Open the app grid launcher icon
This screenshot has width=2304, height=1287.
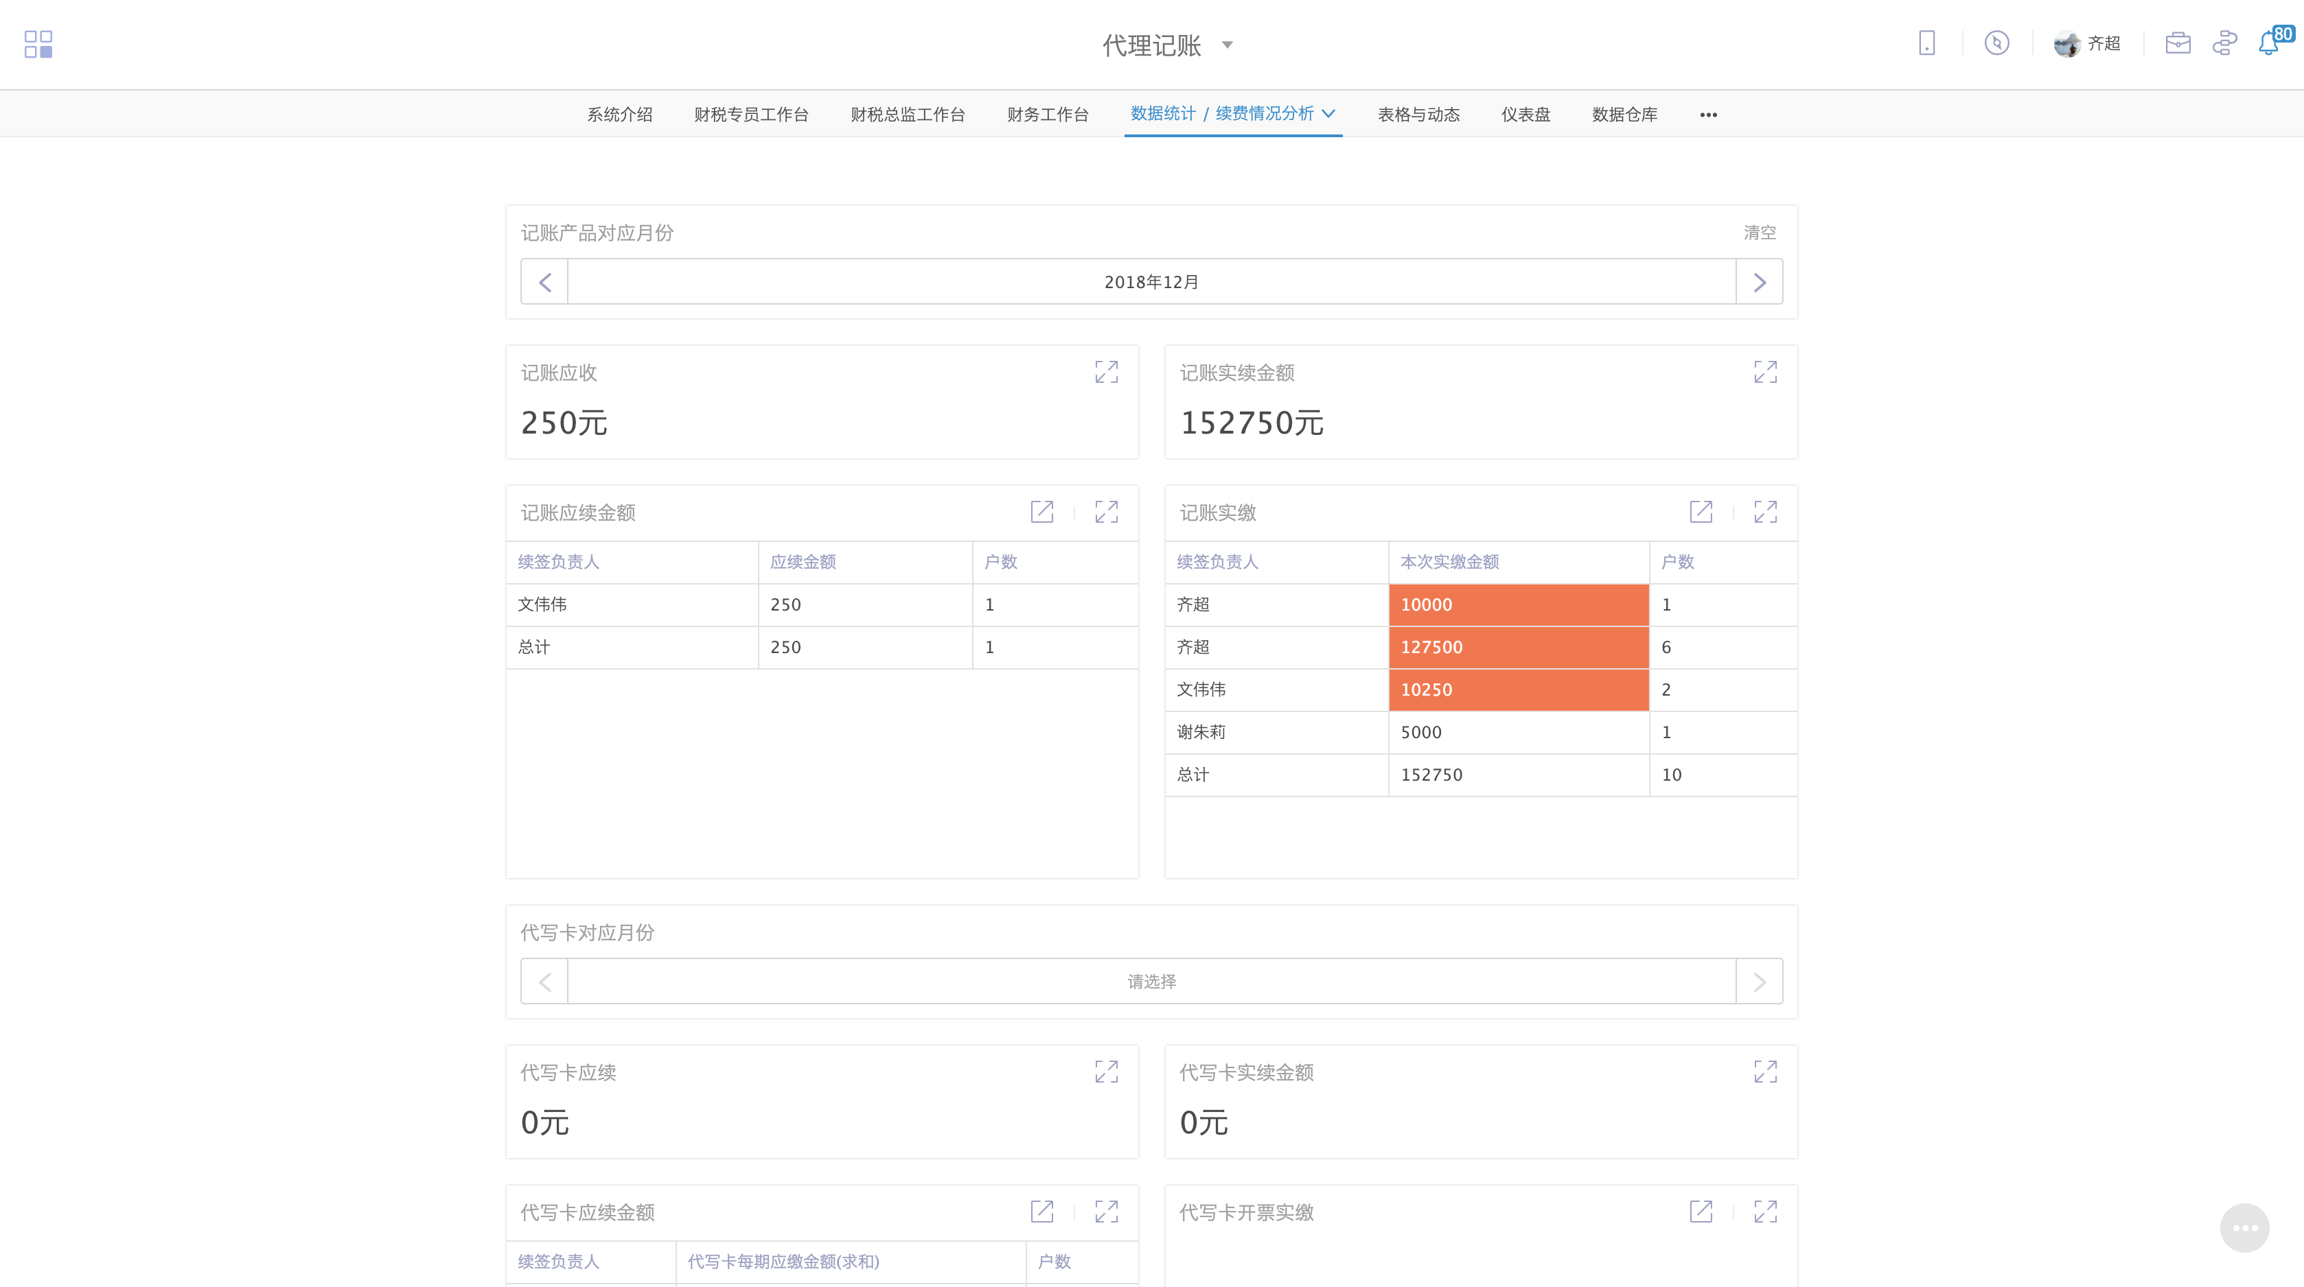[38, 44]
